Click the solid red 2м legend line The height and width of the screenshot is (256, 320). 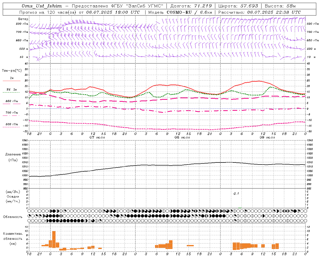(x=11, y=81)
